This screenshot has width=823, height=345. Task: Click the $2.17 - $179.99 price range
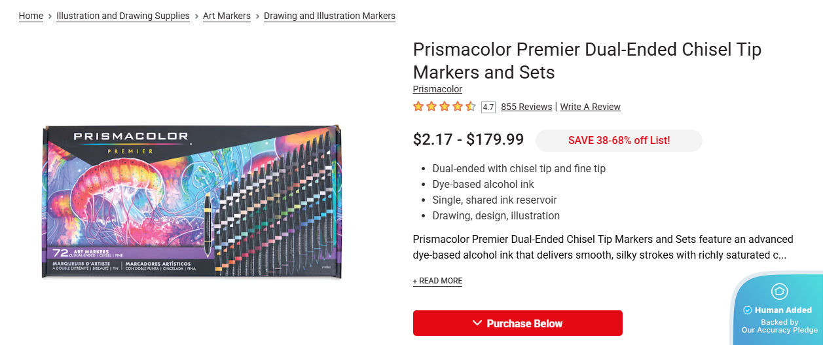point(468,139)
